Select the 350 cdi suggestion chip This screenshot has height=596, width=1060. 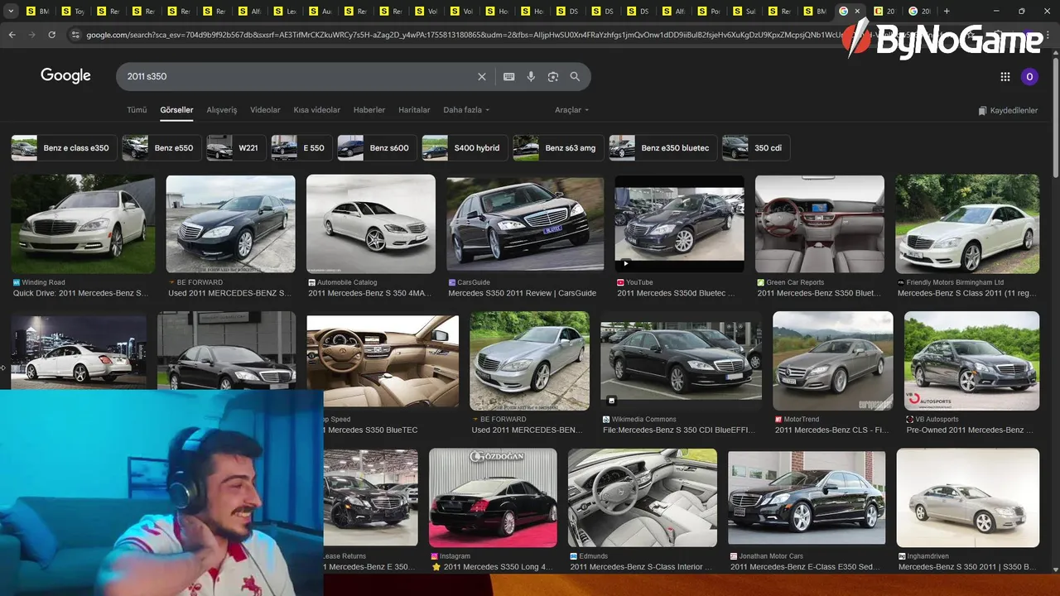(x=755, y=148)
